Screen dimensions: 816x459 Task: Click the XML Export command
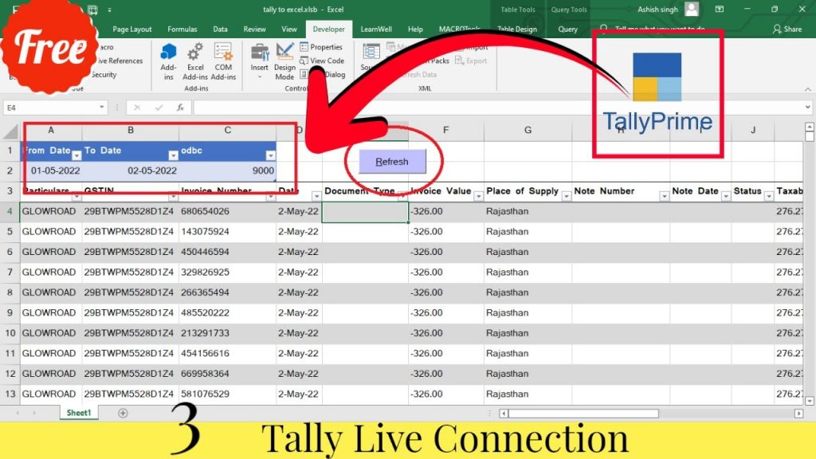pyautogui.click(x=471, y=61)
